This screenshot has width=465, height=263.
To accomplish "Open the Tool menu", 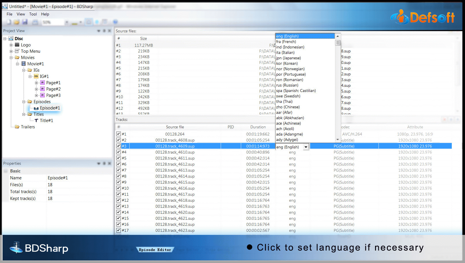I will click(33, 14).
